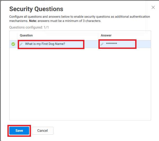This screenshot has width=159, height=141.
Task: Click the green checkmark status icon
Action: [13, 44]
